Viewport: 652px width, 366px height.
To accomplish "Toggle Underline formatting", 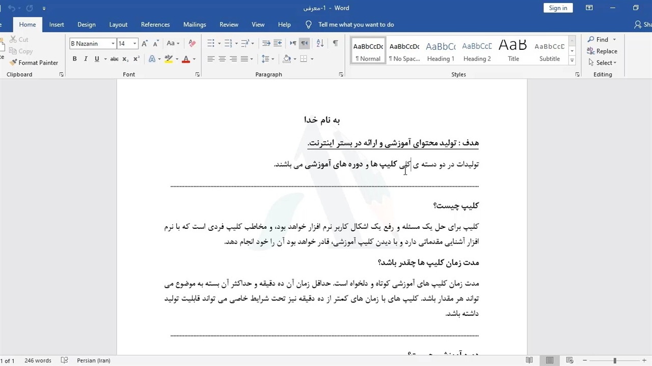I will (x=97, y=59).
